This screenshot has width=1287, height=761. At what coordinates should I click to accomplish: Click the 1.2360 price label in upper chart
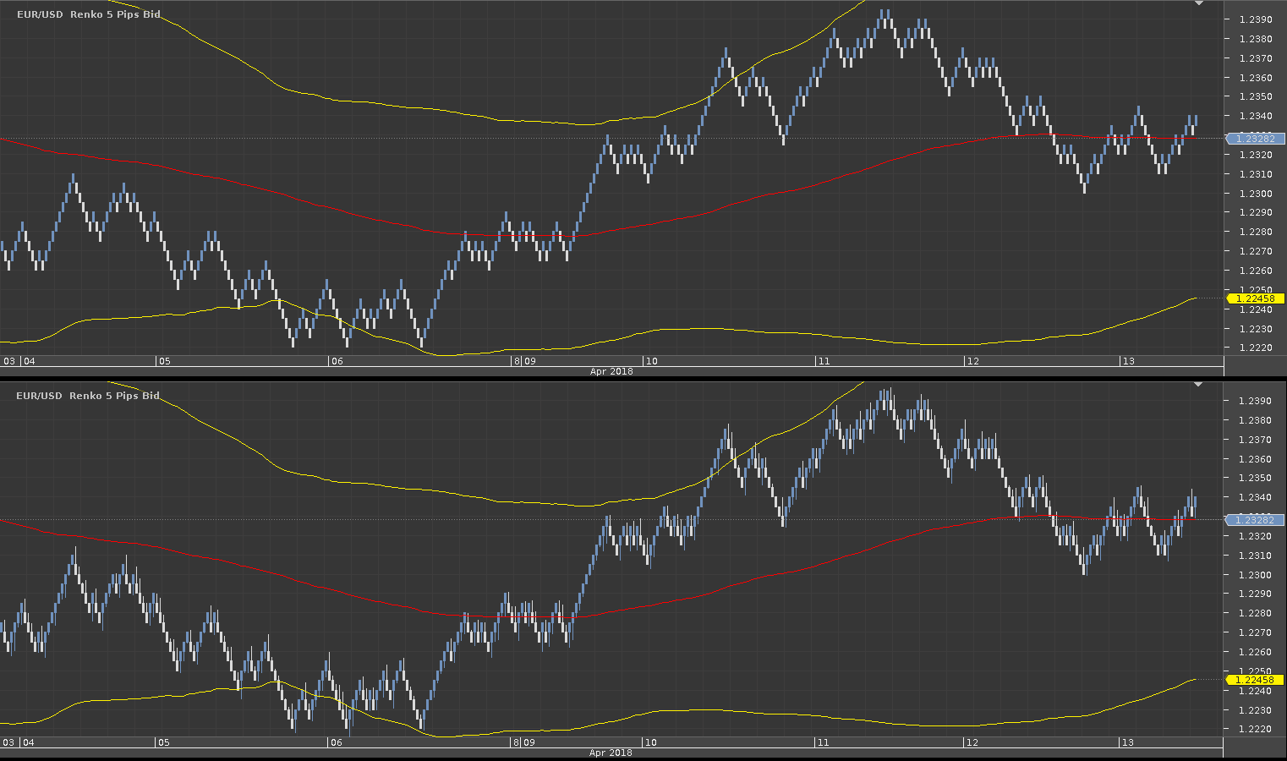click(1256, 78)
